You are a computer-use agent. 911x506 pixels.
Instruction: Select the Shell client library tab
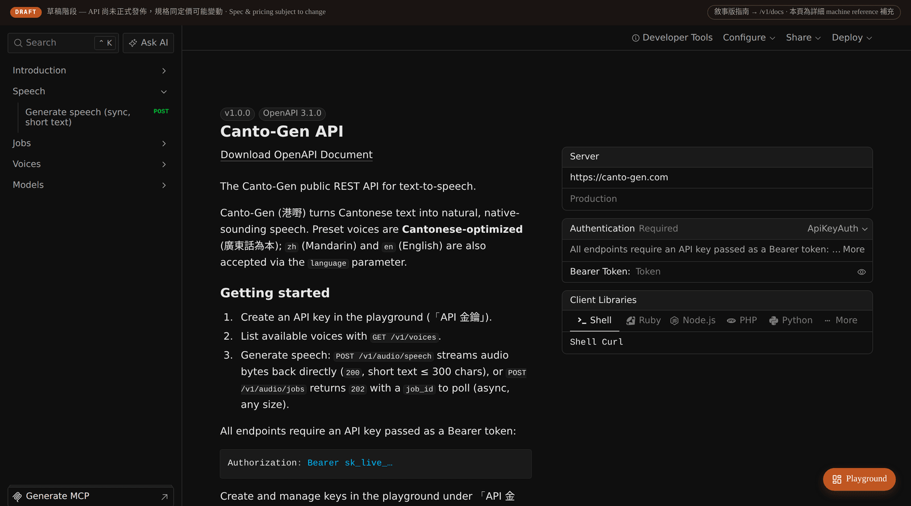594,320
